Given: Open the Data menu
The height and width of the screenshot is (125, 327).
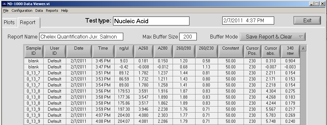Looking at the screenshot, I should coord(39,10).
